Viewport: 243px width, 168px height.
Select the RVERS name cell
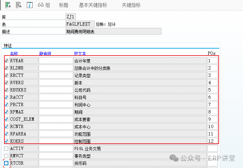click(24, 83)
